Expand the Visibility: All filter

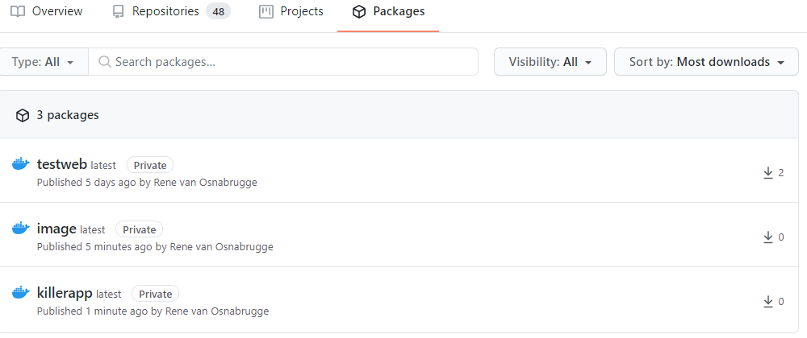[550, 62]
